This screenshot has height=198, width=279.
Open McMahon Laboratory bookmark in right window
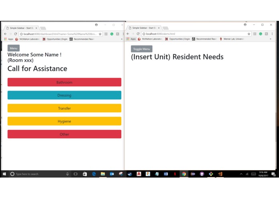point(150,39)
